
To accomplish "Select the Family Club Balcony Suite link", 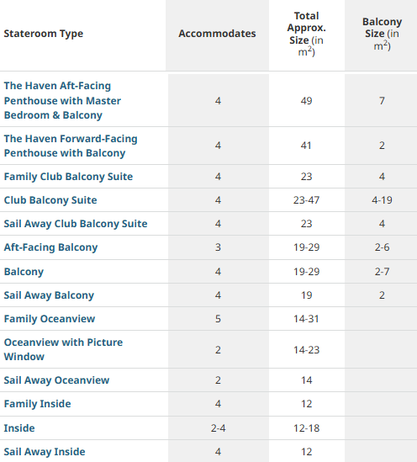I will (68, 177).
